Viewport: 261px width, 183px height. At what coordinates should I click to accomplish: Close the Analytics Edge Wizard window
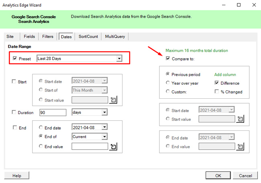pyautogui.click(x=254, y=5)
